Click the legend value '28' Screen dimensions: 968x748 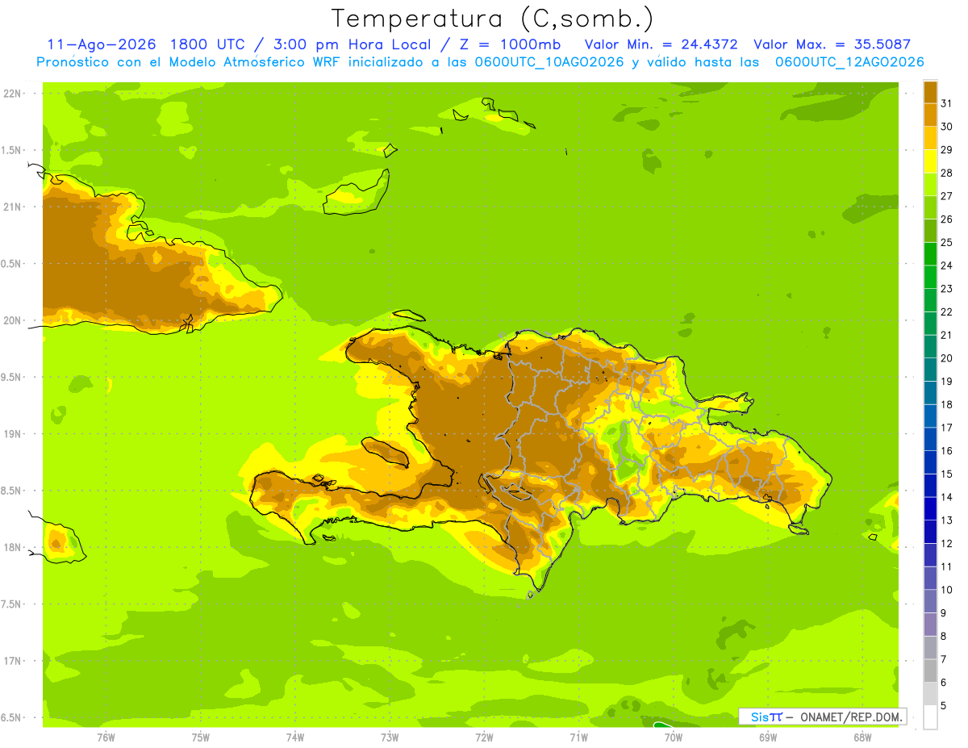[x=946, y=173]
